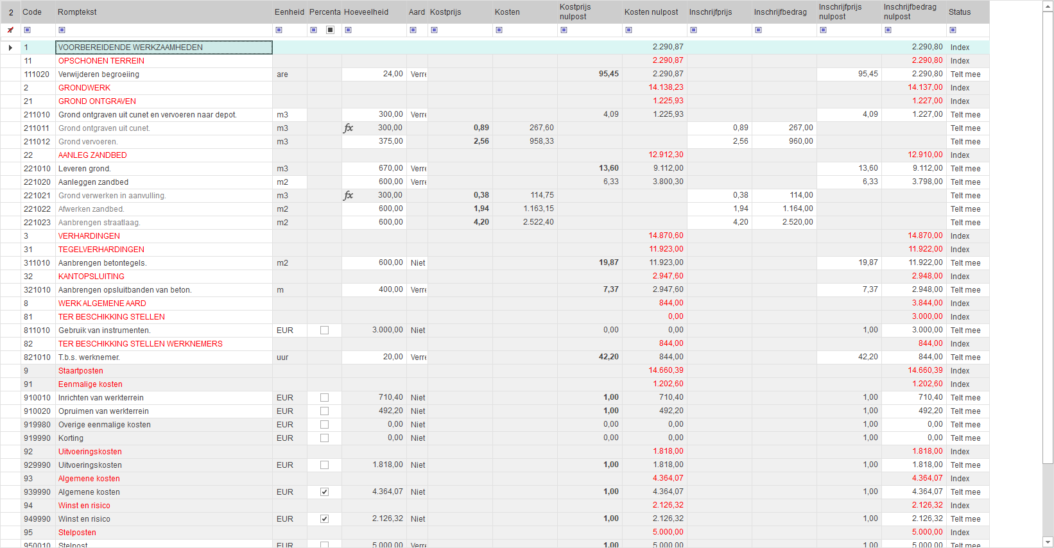The width and height of the screenshot is (1054, 548).
Task: Select the Leveren grond. row text
Action: [x=85, y=169]
